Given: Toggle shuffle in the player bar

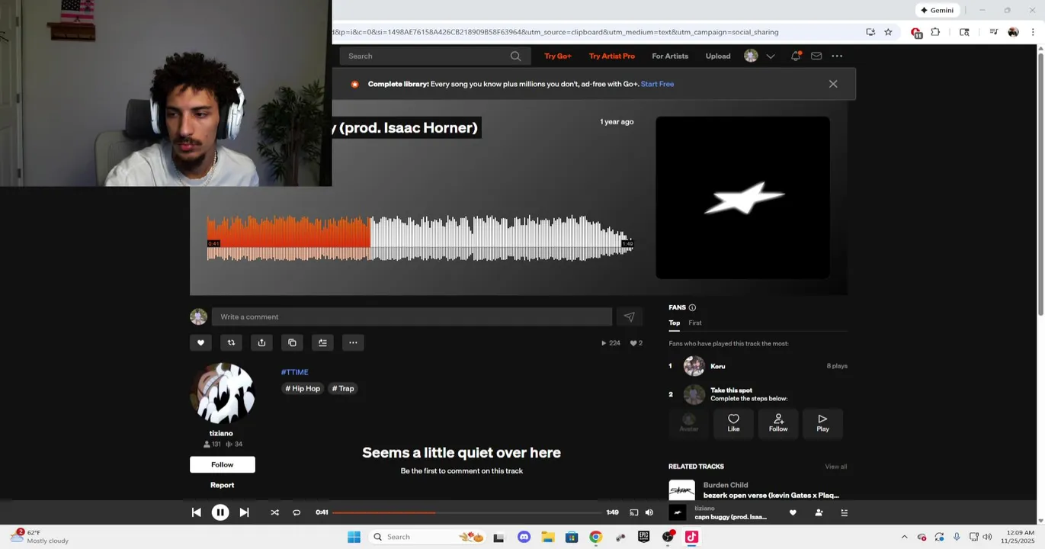Looking at the screenshot, I should (274, 512).
